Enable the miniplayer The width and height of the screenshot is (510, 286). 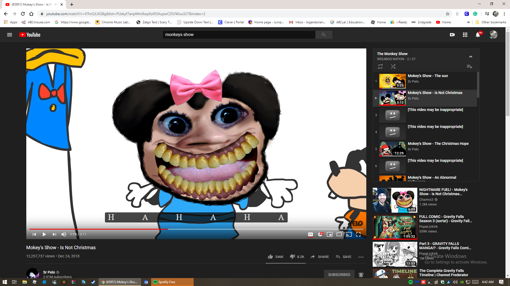coord(330,234)
